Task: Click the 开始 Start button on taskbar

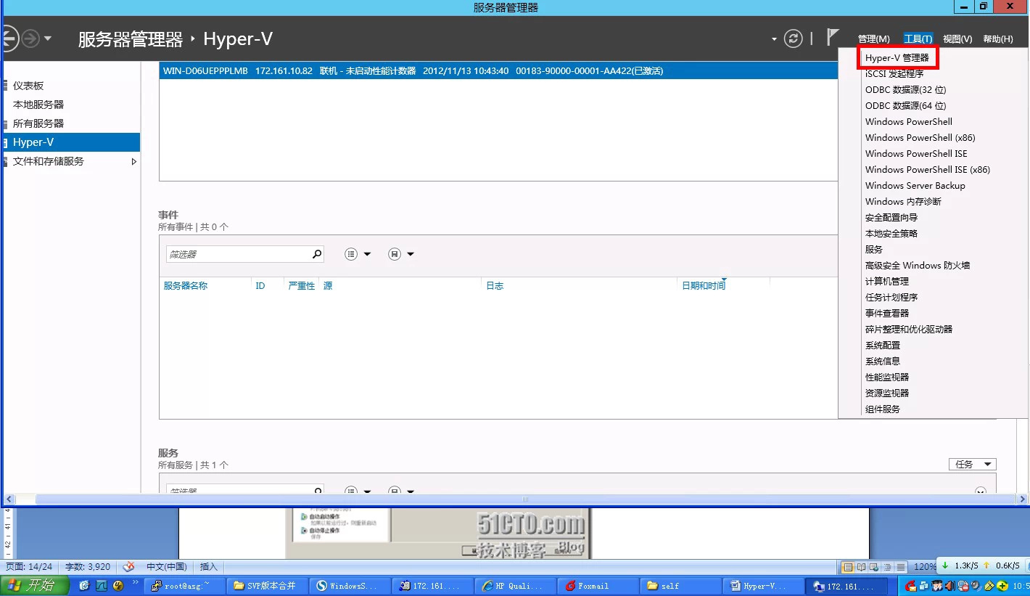Action: tap(35, 586)
